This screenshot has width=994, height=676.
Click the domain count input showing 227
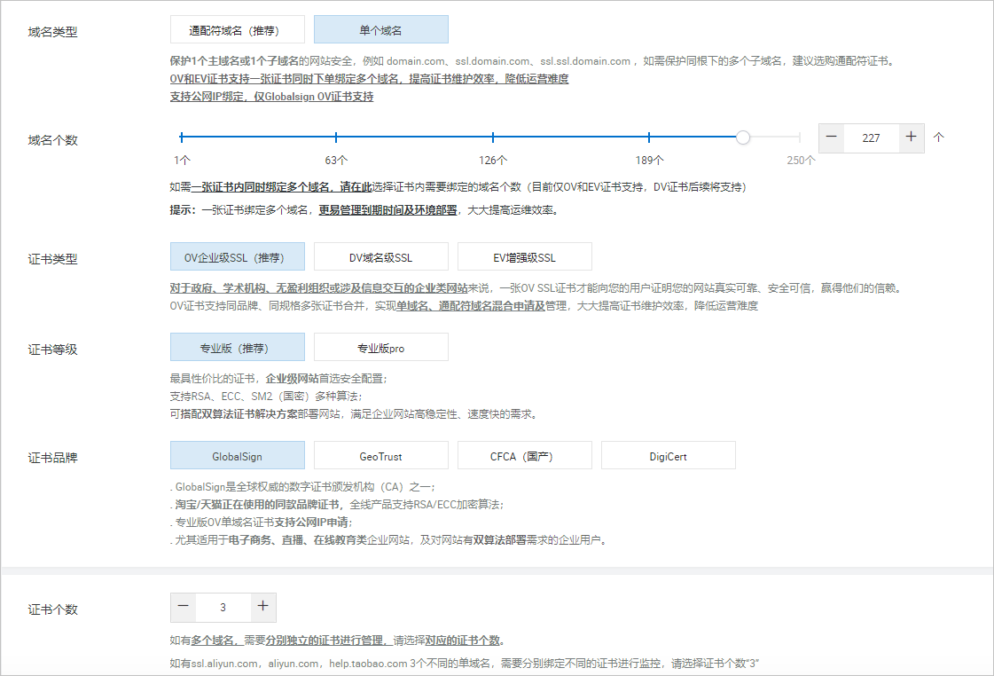tap(871, 138)
